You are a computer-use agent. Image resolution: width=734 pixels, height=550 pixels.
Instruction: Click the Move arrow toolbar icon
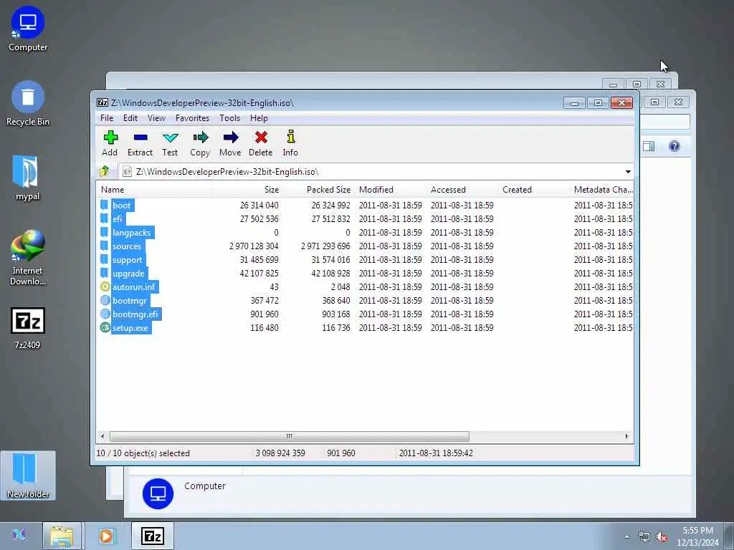click(x=230, y=137)
